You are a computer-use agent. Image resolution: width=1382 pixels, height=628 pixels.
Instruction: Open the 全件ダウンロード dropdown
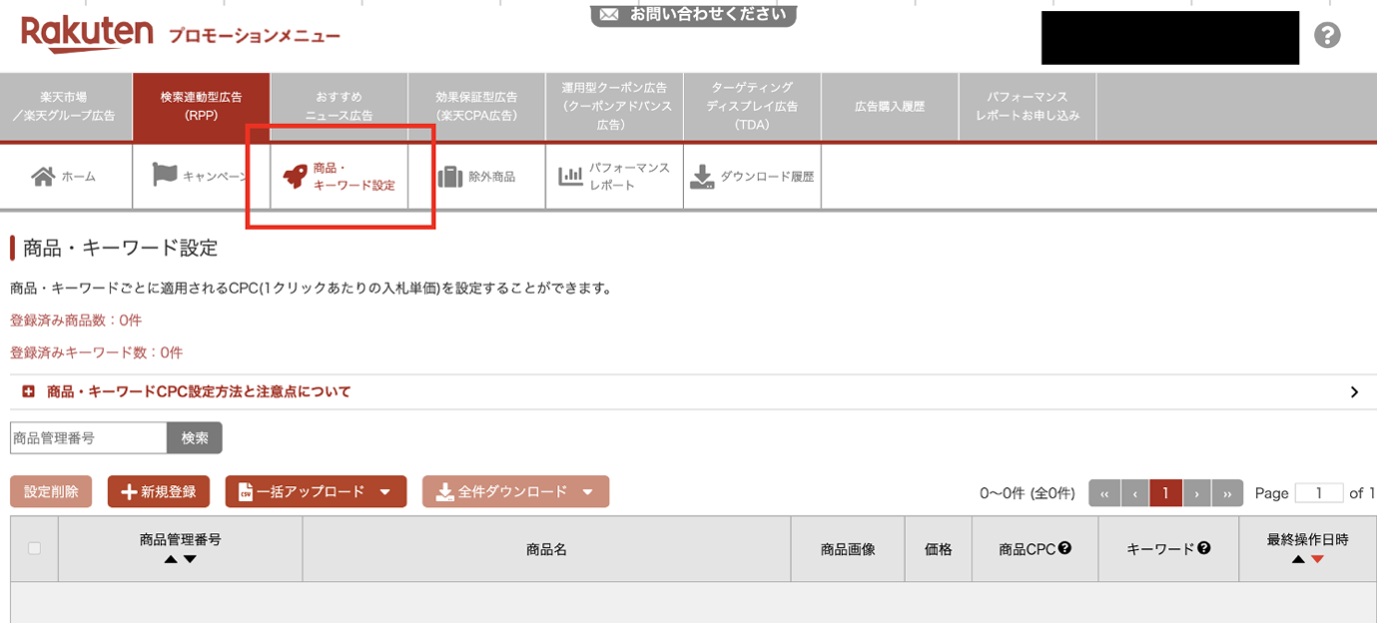(515, 491)
